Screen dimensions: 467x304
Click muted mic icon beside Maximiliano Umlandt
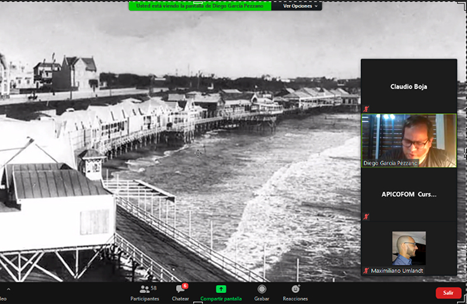366,271
